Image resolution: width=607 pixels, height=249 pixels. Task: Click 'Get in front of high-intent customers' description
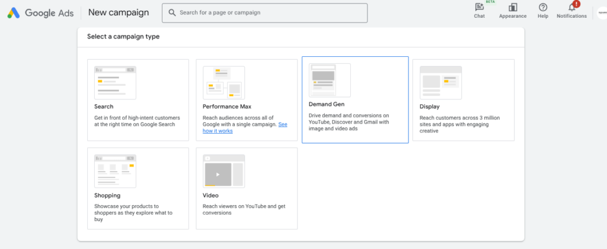point(137,121)
